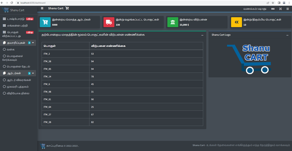Click the Shanu Cart brand link in sidebar
The height and width of the screenshot is (151, 292).
coord(17,10)
